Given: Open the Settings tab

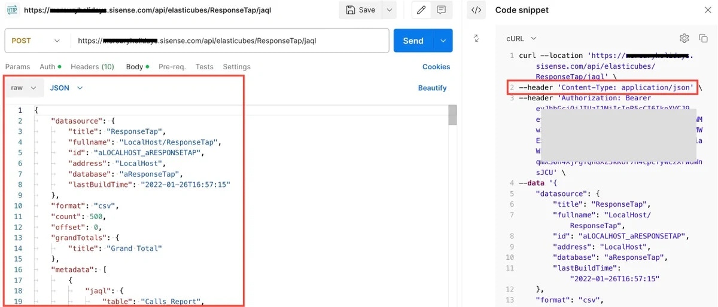Looking at the screenshot, I should (236, 67).
